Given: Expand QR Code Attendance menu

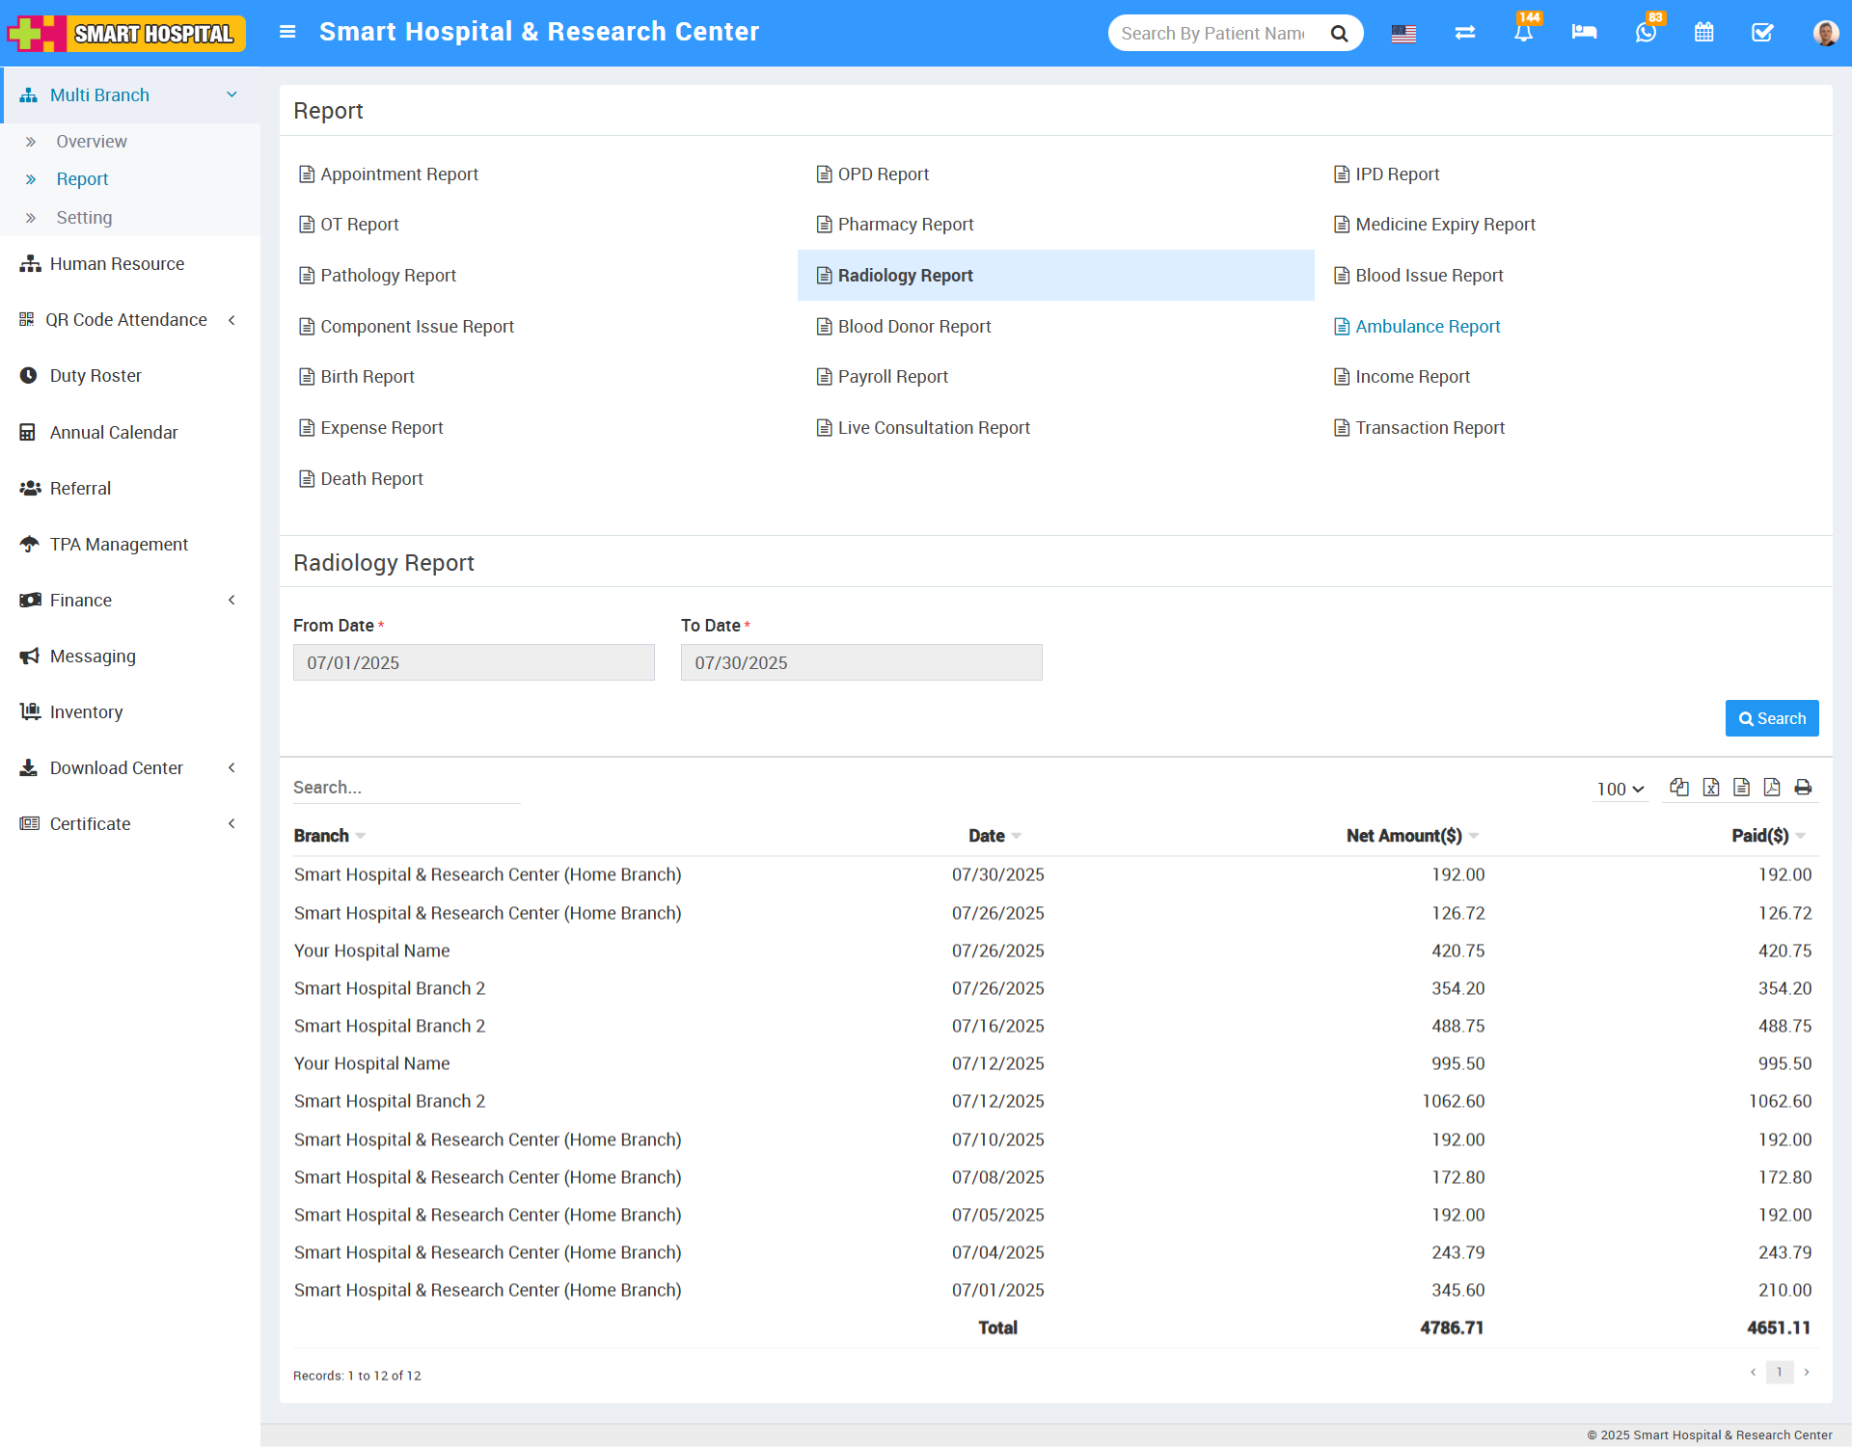Looking at the screenshot, I should pos(130,320).
